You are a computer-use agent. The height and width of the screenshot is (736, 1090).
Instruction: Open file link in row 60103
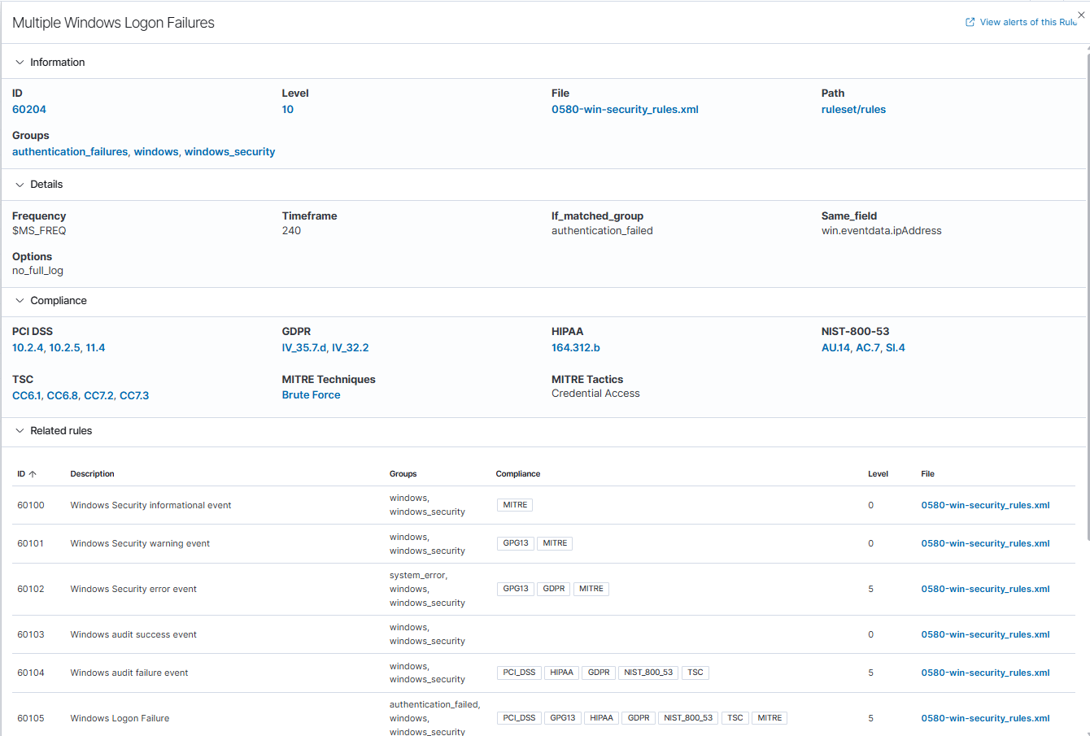point(985,634)
